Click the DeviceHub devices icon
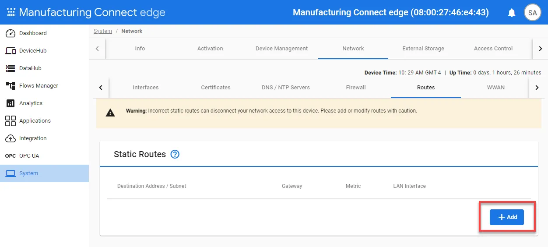548x247 pixels. 11,51
